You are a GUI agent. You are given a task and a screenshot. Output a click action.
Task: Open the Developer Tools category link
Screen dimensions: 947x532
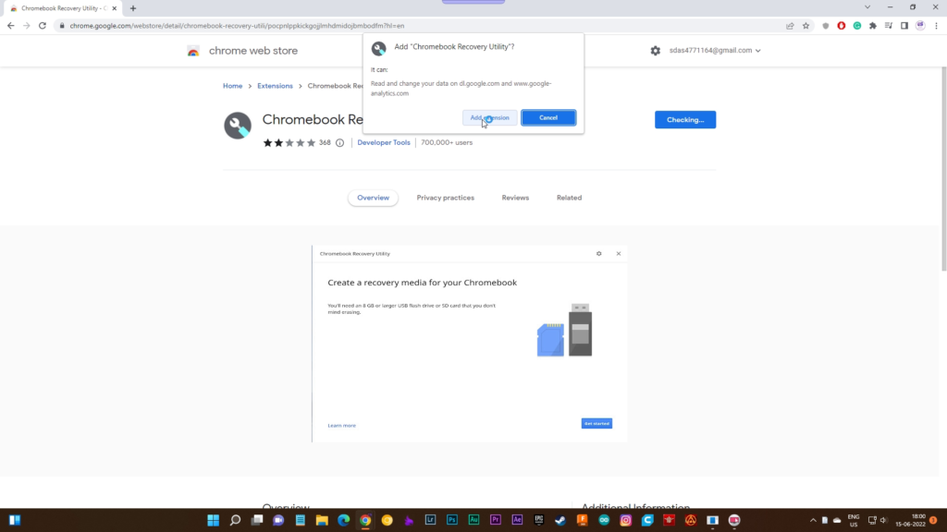[384, 142]
